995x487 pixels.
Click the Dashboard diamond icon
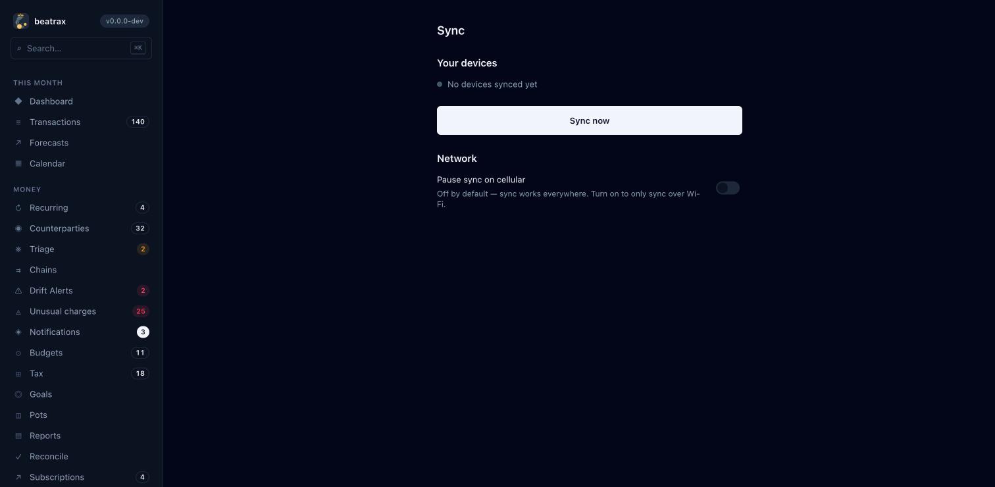[18, 101]
